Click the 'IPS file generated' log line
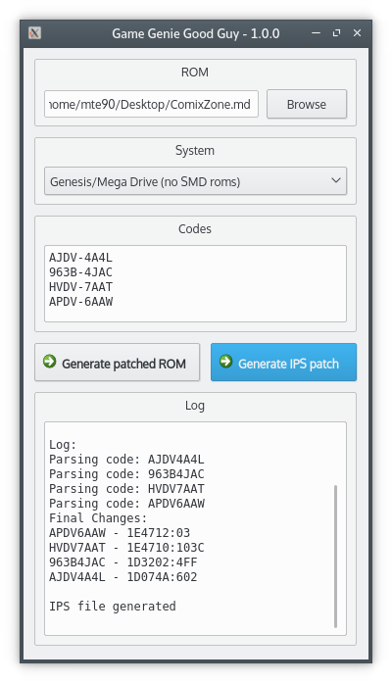This screenshot has width=392, height=683. (113, 607)
